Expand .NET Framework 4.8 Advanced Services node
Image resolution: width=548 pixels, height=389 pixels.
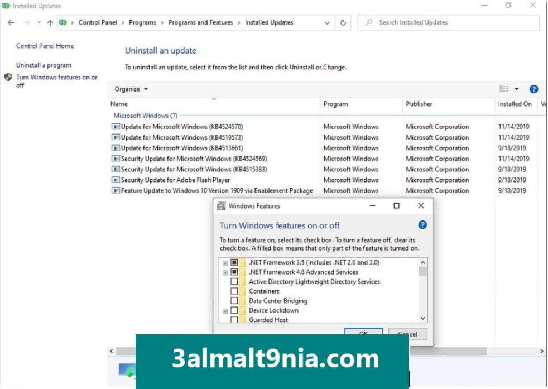(225, 272)
